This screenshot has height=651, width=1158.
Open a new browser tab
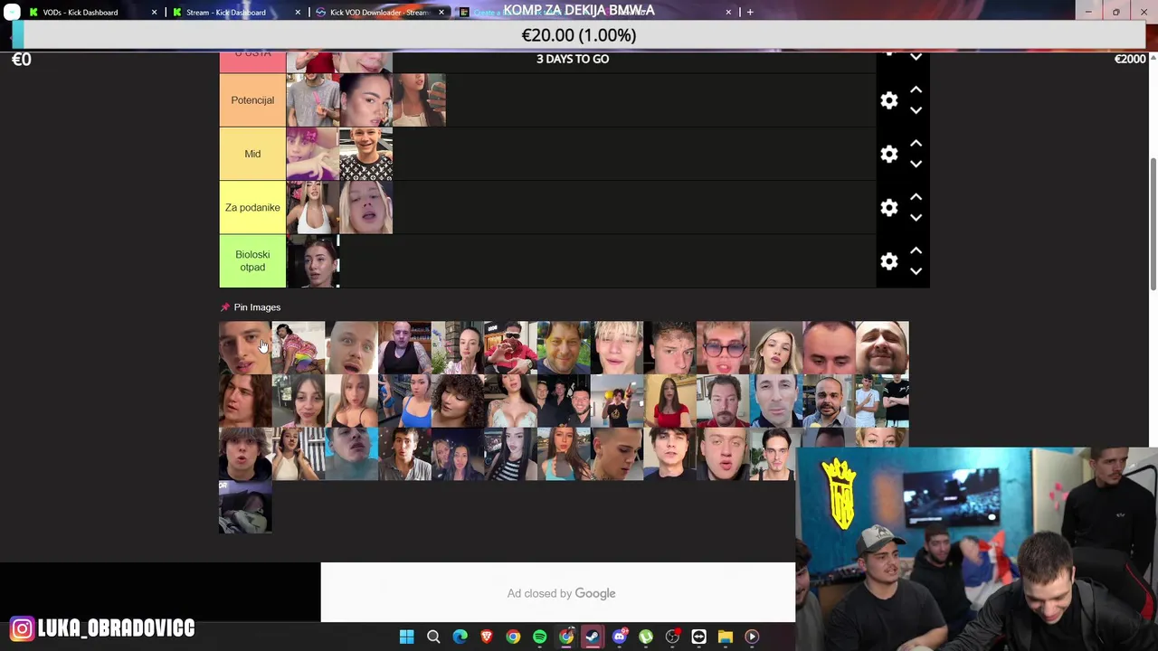pyautogui.click(x=750, y=12)
